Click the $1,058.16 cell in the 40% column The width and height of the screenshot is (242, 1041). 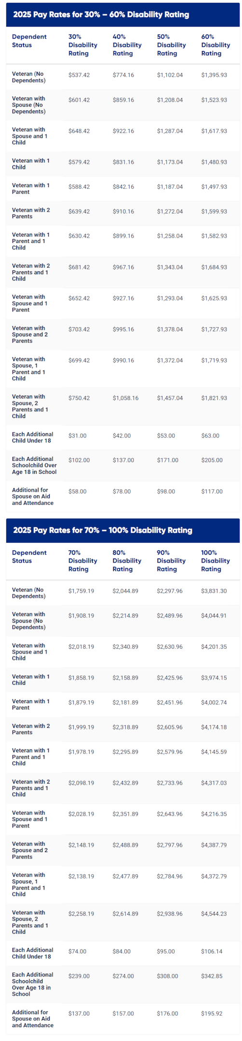(125, 398)
